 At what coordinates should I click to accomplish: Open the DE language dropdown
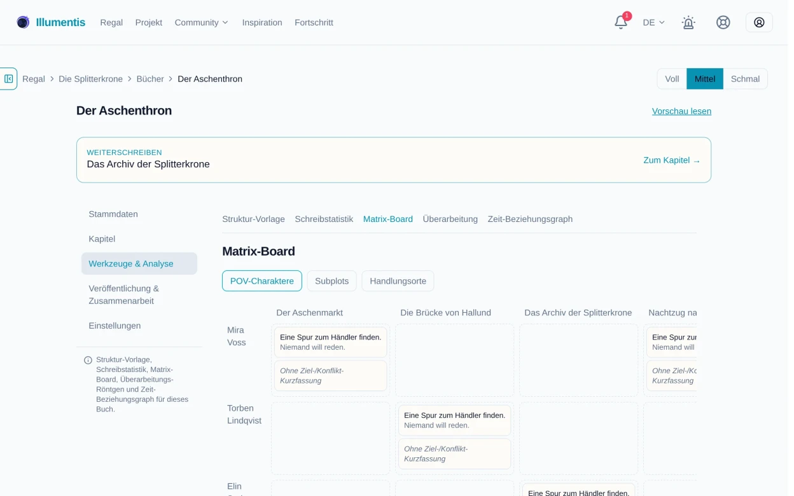653,22
